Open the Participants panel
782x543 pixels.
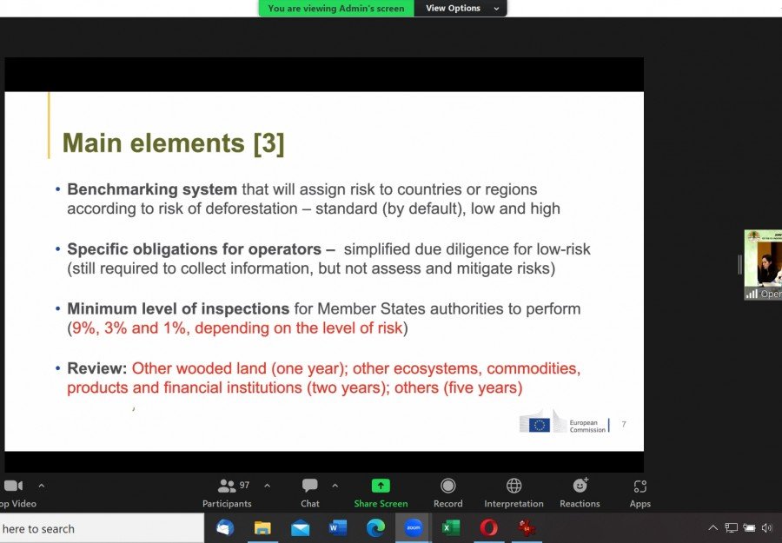click(x=227, y=493)
